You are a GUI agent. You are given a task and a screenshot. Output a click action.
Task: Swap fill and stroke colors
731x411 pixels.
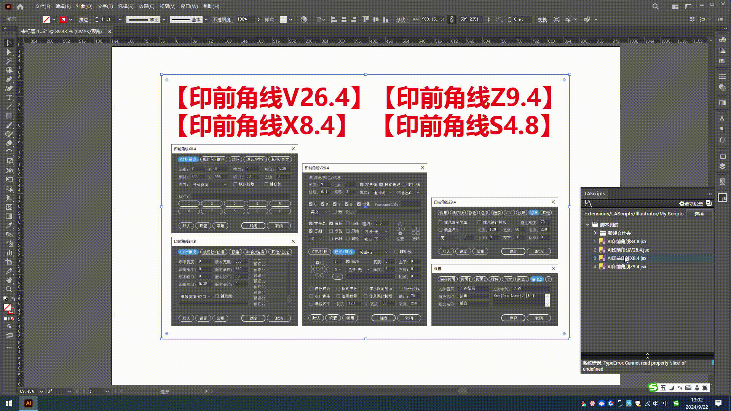(13, 299)
